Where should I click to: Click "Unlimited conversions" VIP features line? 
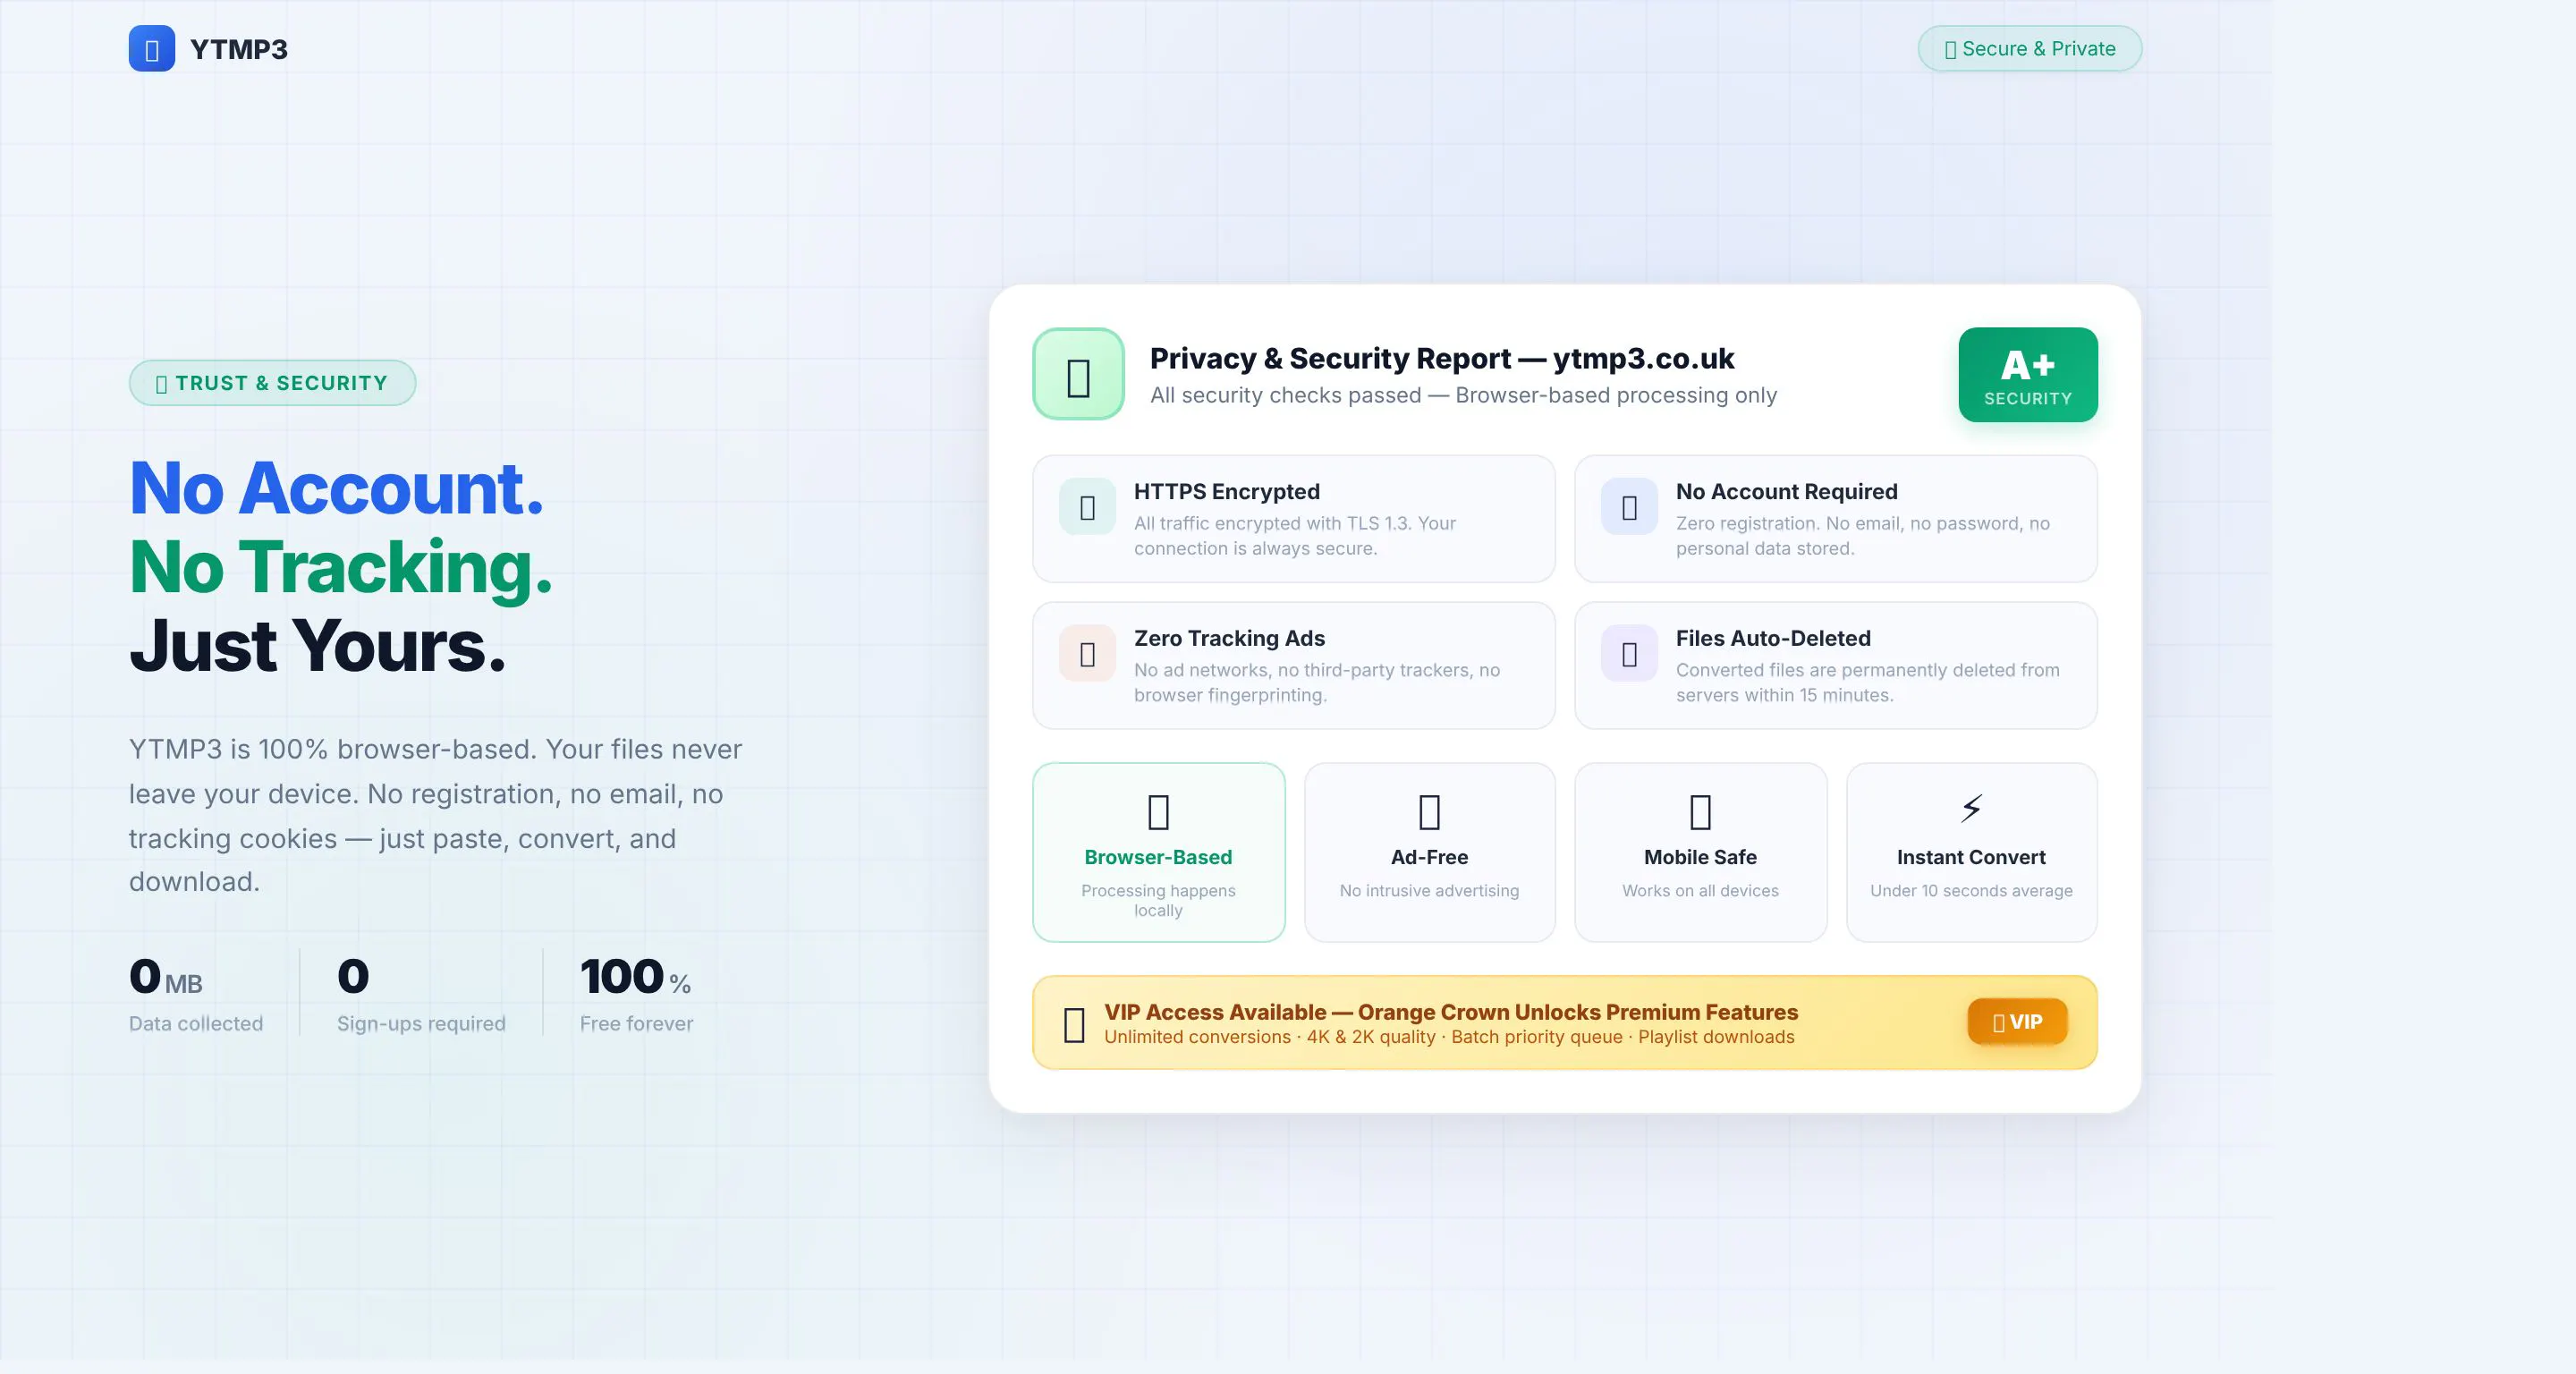tap(1449, 1037)
